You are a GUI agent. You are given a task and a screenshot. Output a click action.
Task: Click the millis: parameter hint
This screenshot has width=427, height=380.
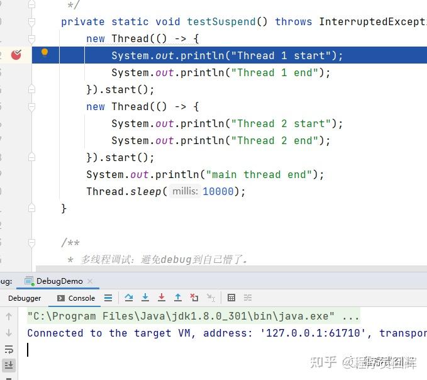coord(185,191)
